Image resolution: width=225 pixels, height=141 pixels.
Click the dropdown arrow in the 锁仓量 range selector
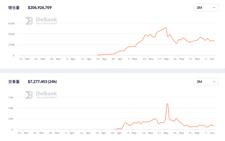pyautogui.click(x=214, y=8)
